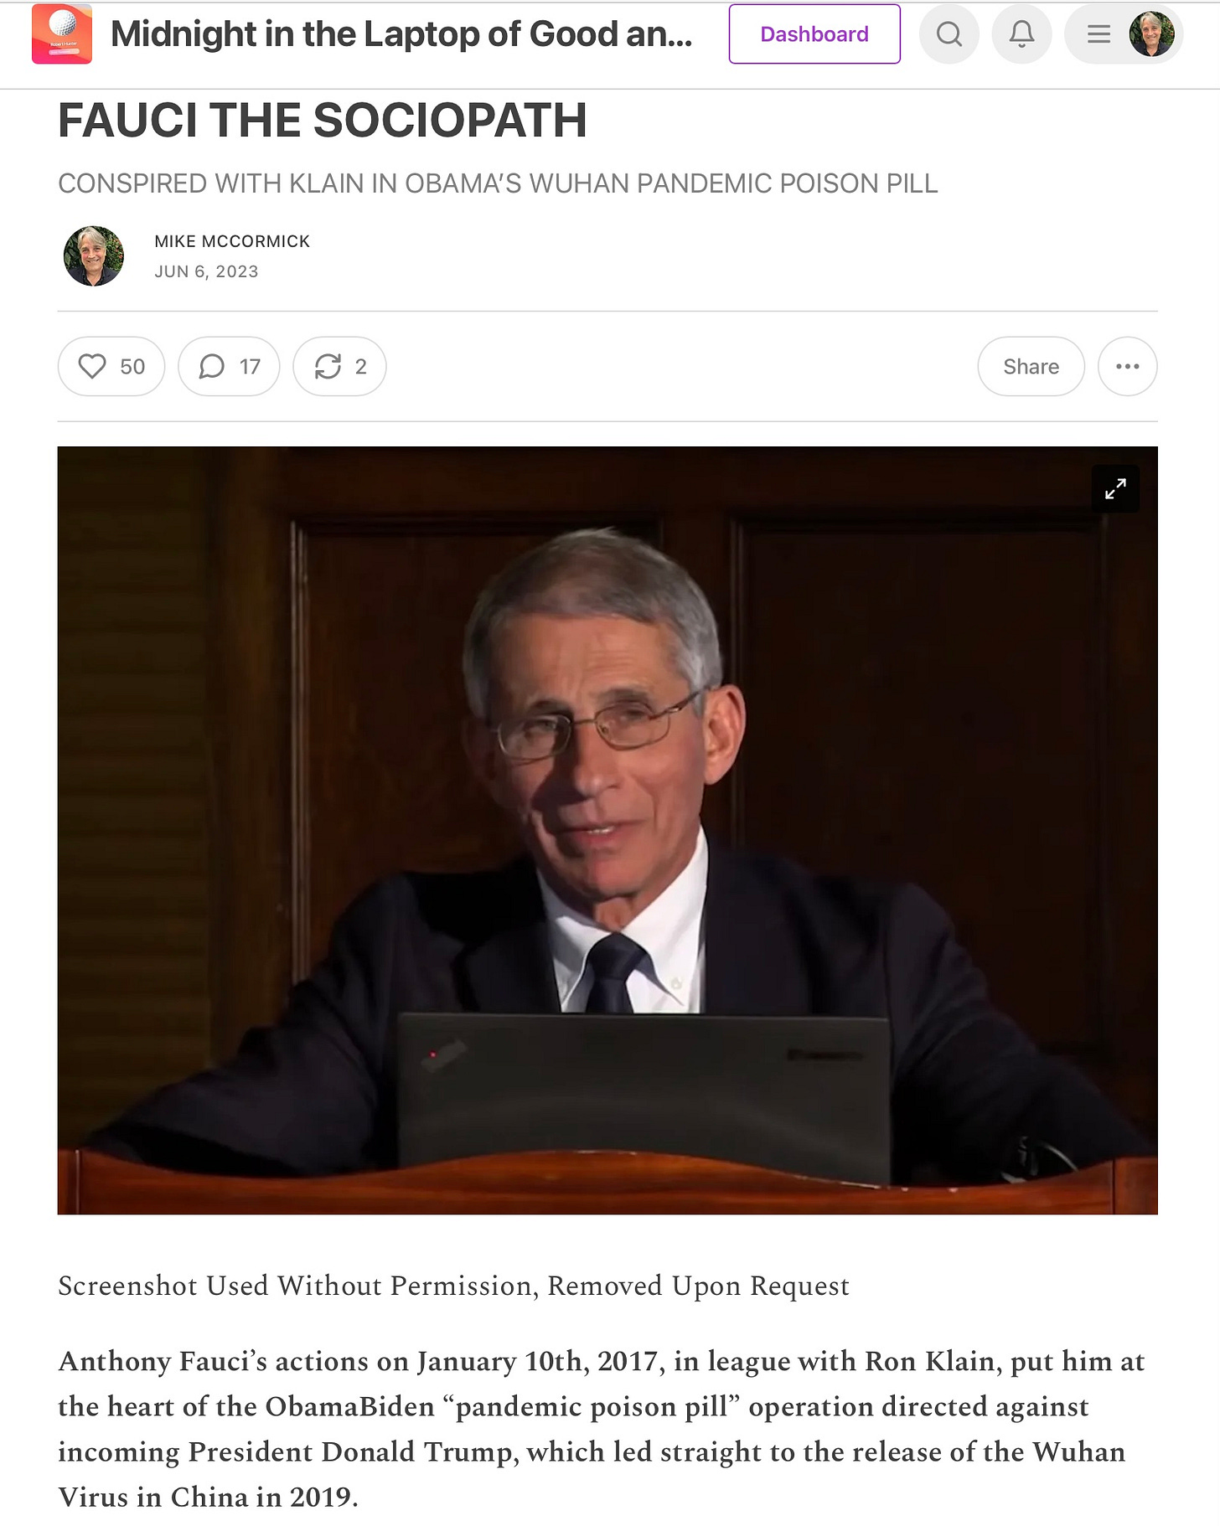Click the comment count 17
Viewport: 1220px width, 1526px height.
pyautogui.click(x=250, y=366)
